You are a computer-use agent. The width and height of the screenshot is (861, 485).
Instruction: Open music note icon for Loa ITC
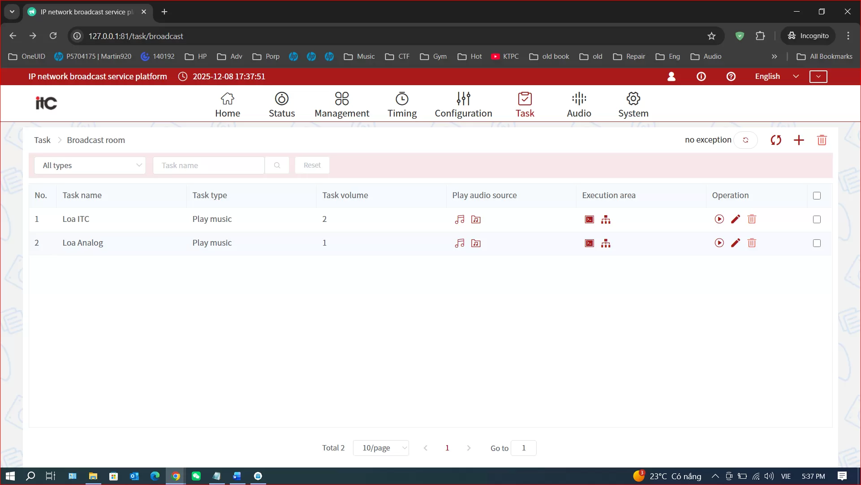point(460,219)
